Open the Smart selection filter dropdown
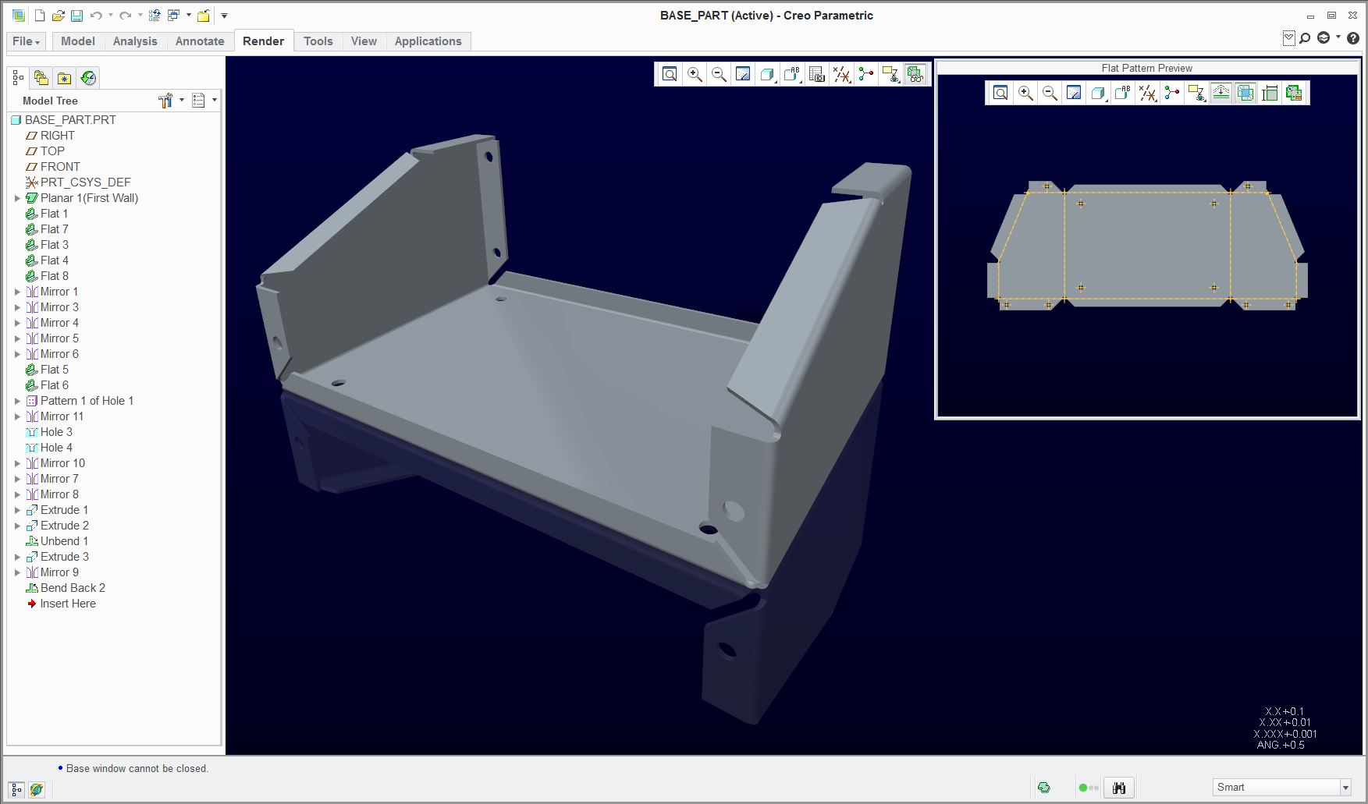This screenshot has width=1368, height=804. tap(1345, 788)
